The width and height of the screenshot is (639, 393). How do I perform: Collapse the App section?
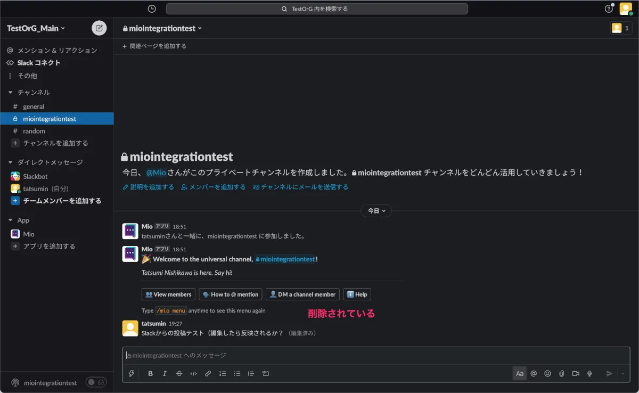click(10, 220)
